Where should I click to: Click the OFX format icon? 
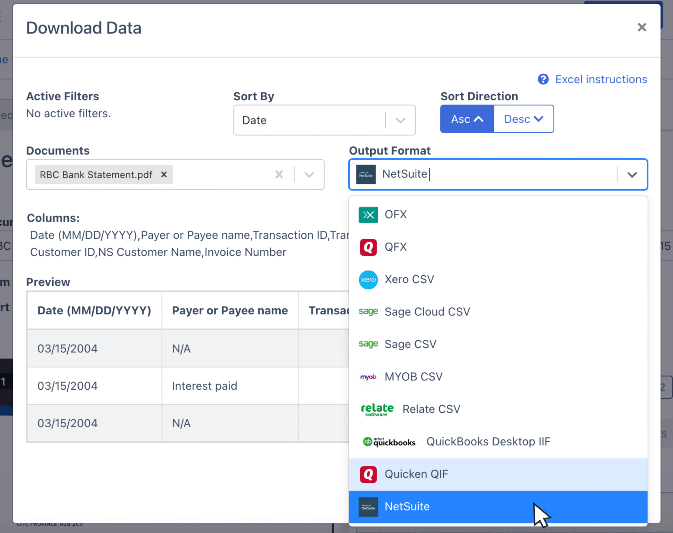tap(368, 214)
